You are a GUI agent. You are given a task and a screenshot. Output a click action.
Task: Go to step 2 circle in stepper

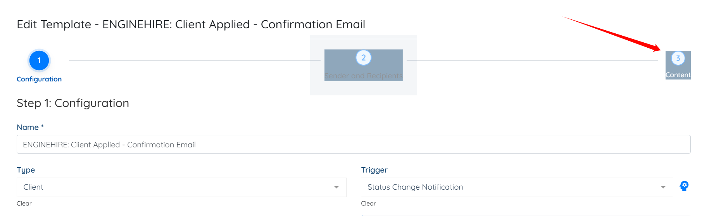pyautogui.click(x=363, y=58)
